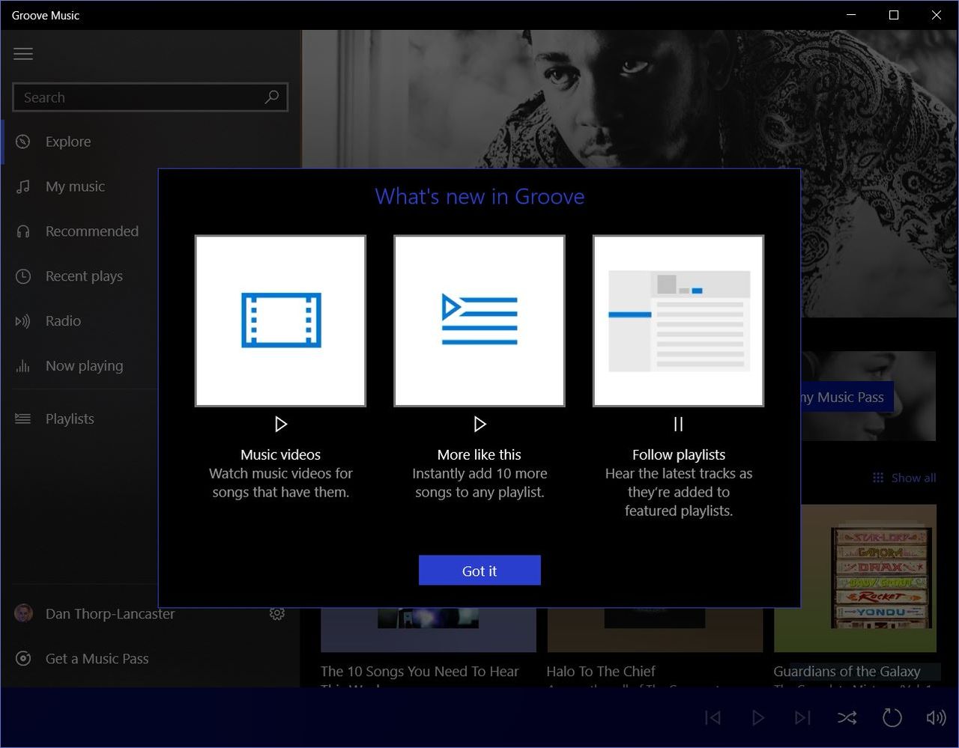Image resolution: width=959 pixels, height=748 pixels.
Task: Select the Explore compass icon
Action: point(23,142)
